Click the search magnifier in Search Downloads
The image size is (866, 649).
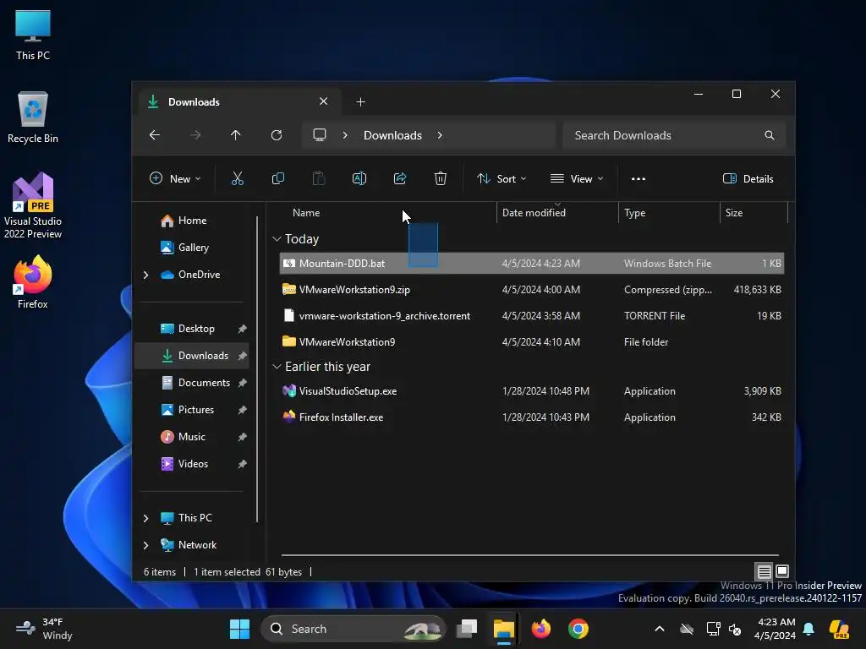click(770, 135)
